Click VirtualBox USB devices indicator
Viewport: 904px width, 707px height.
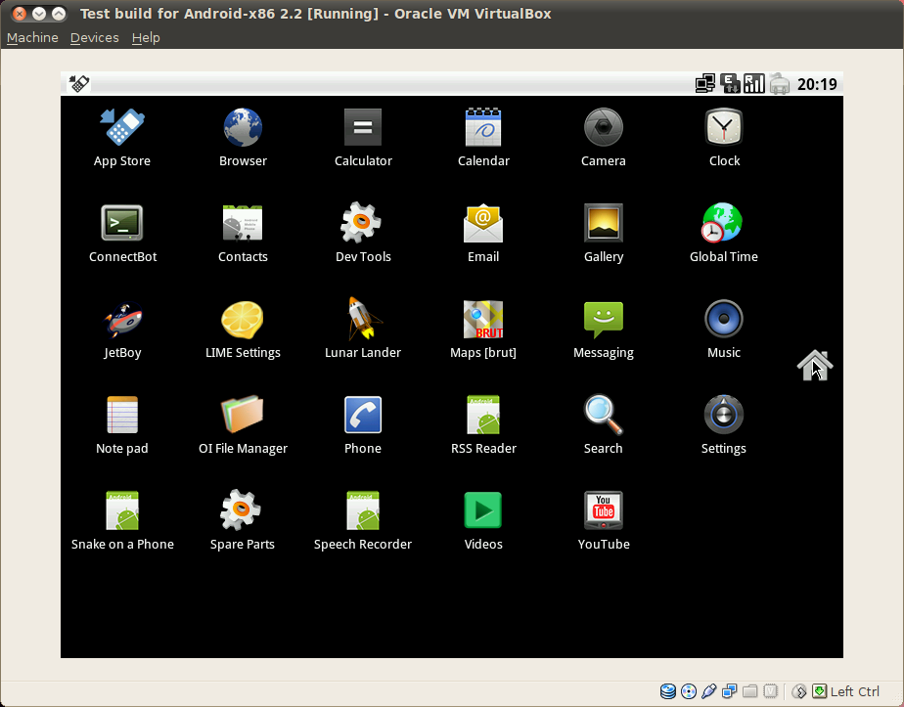[709, 691]
